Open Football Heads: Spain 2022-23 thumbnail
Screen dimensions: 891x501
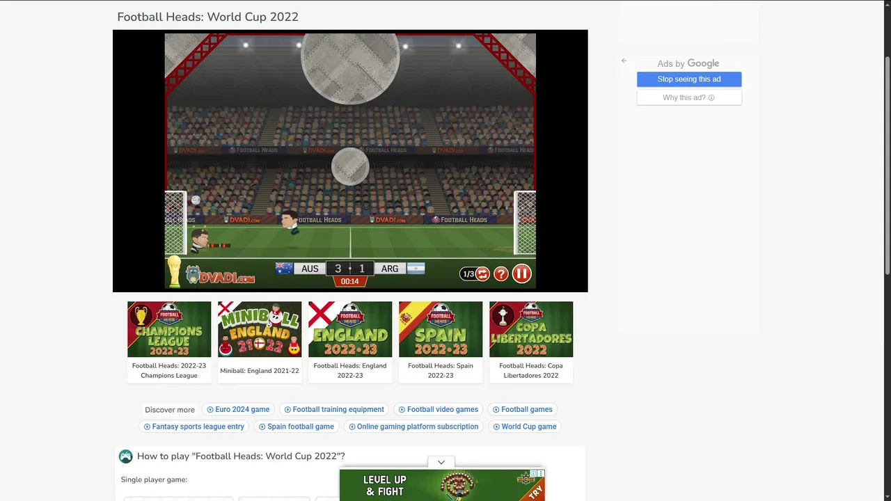click(x=441, y=329)
